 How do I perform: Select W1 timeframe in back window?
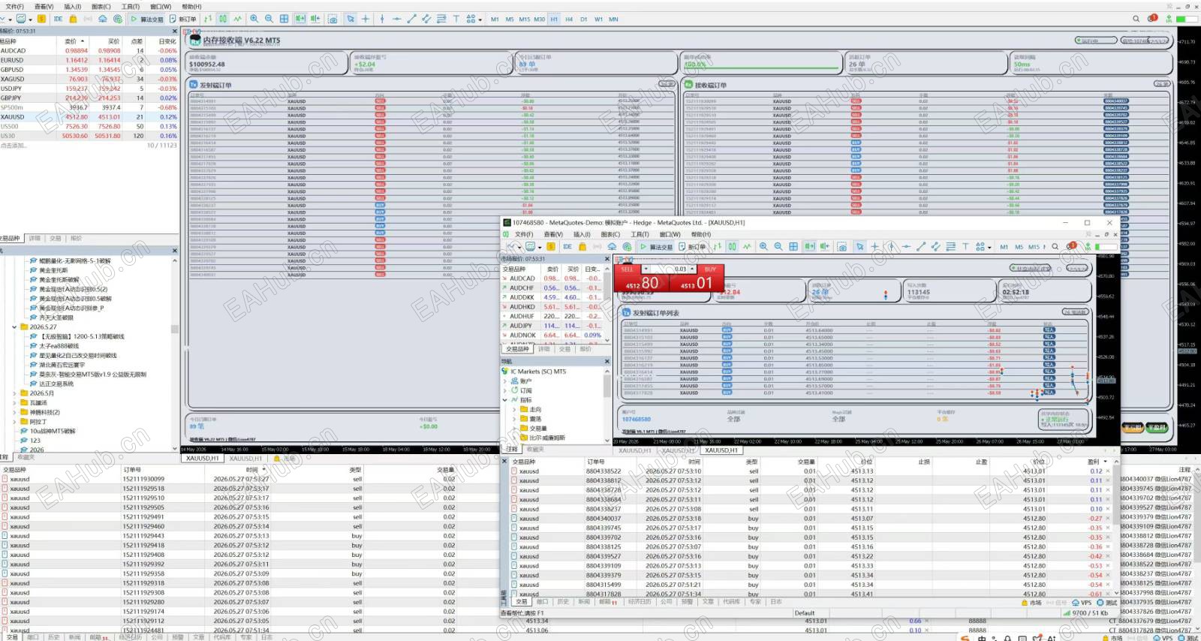[598, 19]
